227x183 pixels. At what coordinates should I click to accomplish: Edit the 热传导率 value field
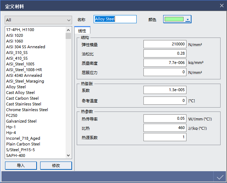click(165, 119)
